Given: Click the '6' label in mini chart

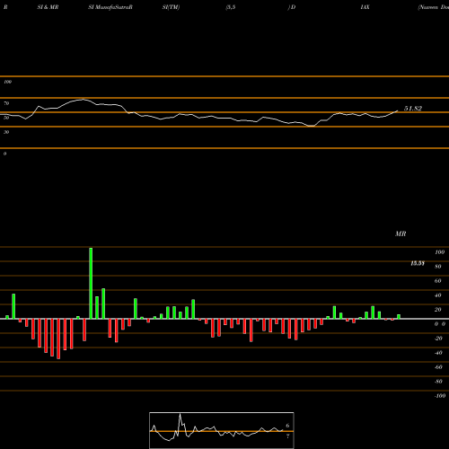Looking at the screenshot, I should (287, 426).
